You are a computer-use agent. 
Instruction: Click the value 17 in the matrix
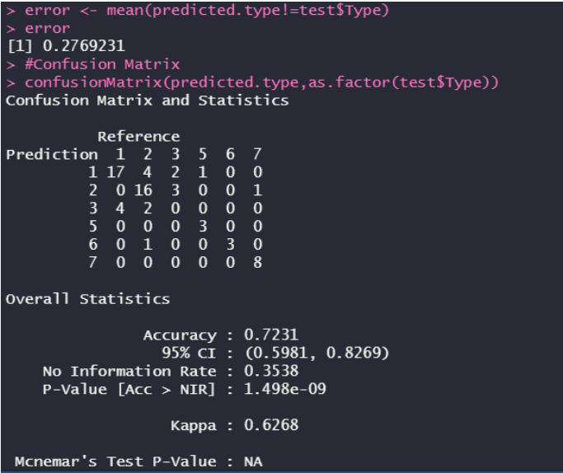click(x=115, y=172)
